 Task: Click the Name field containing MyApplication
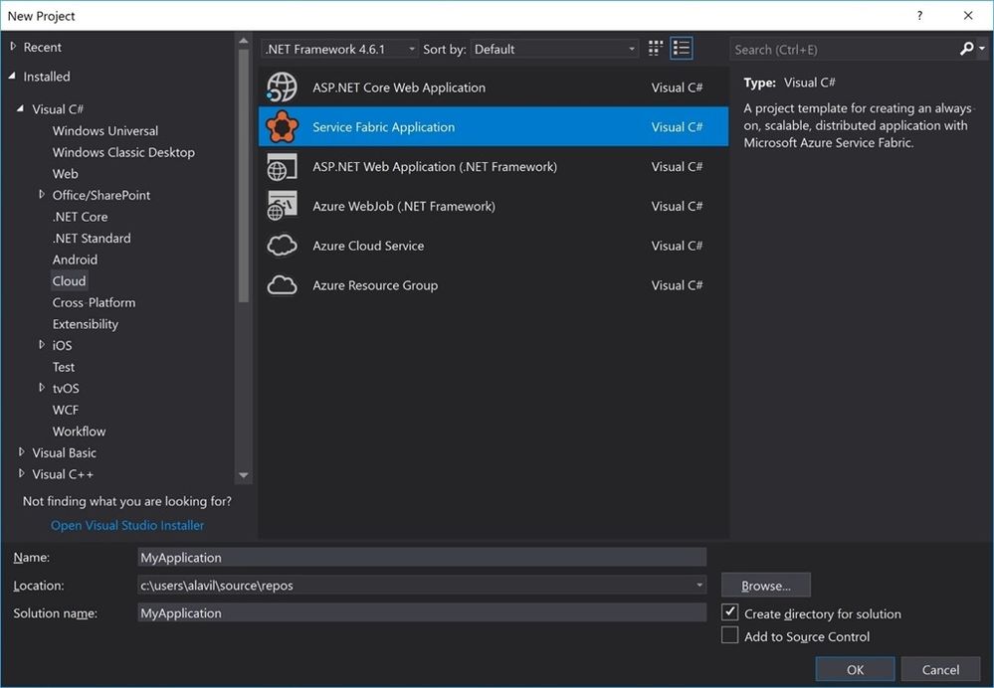click(422, 558)
